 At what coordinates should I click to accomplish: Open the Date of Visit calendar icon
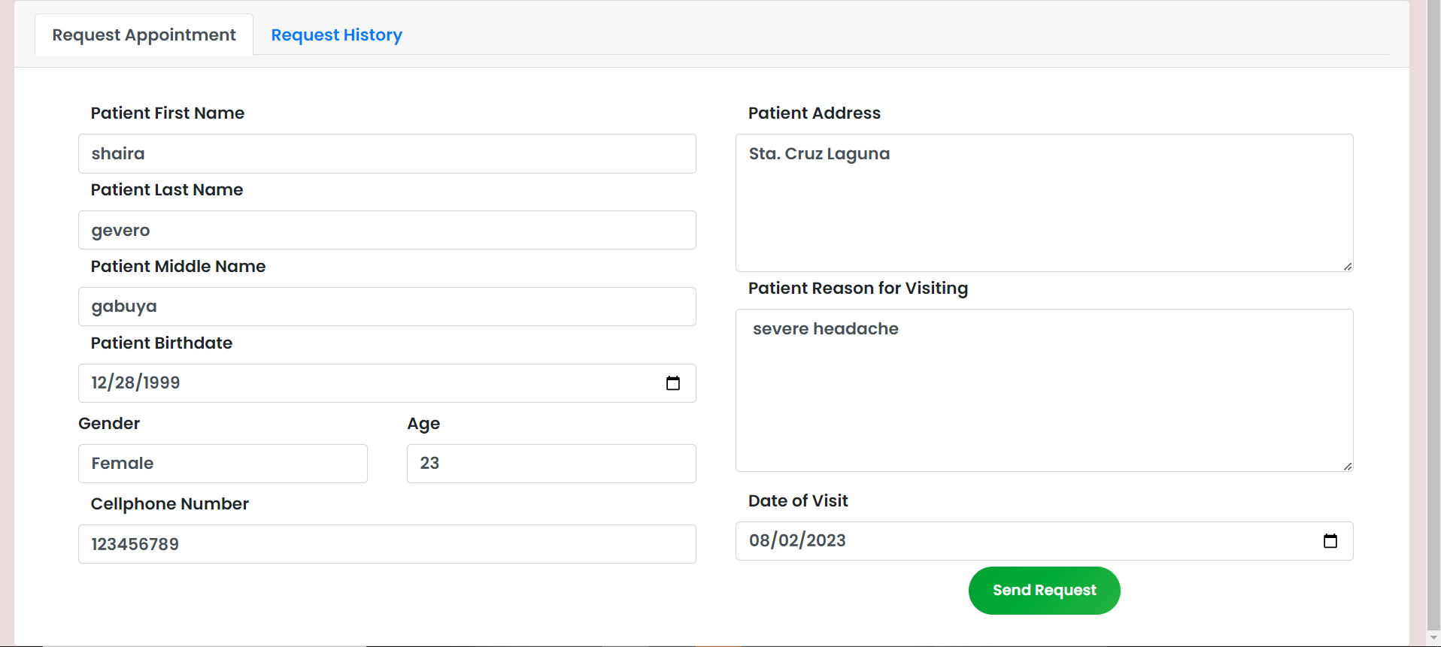point(1330,541)
